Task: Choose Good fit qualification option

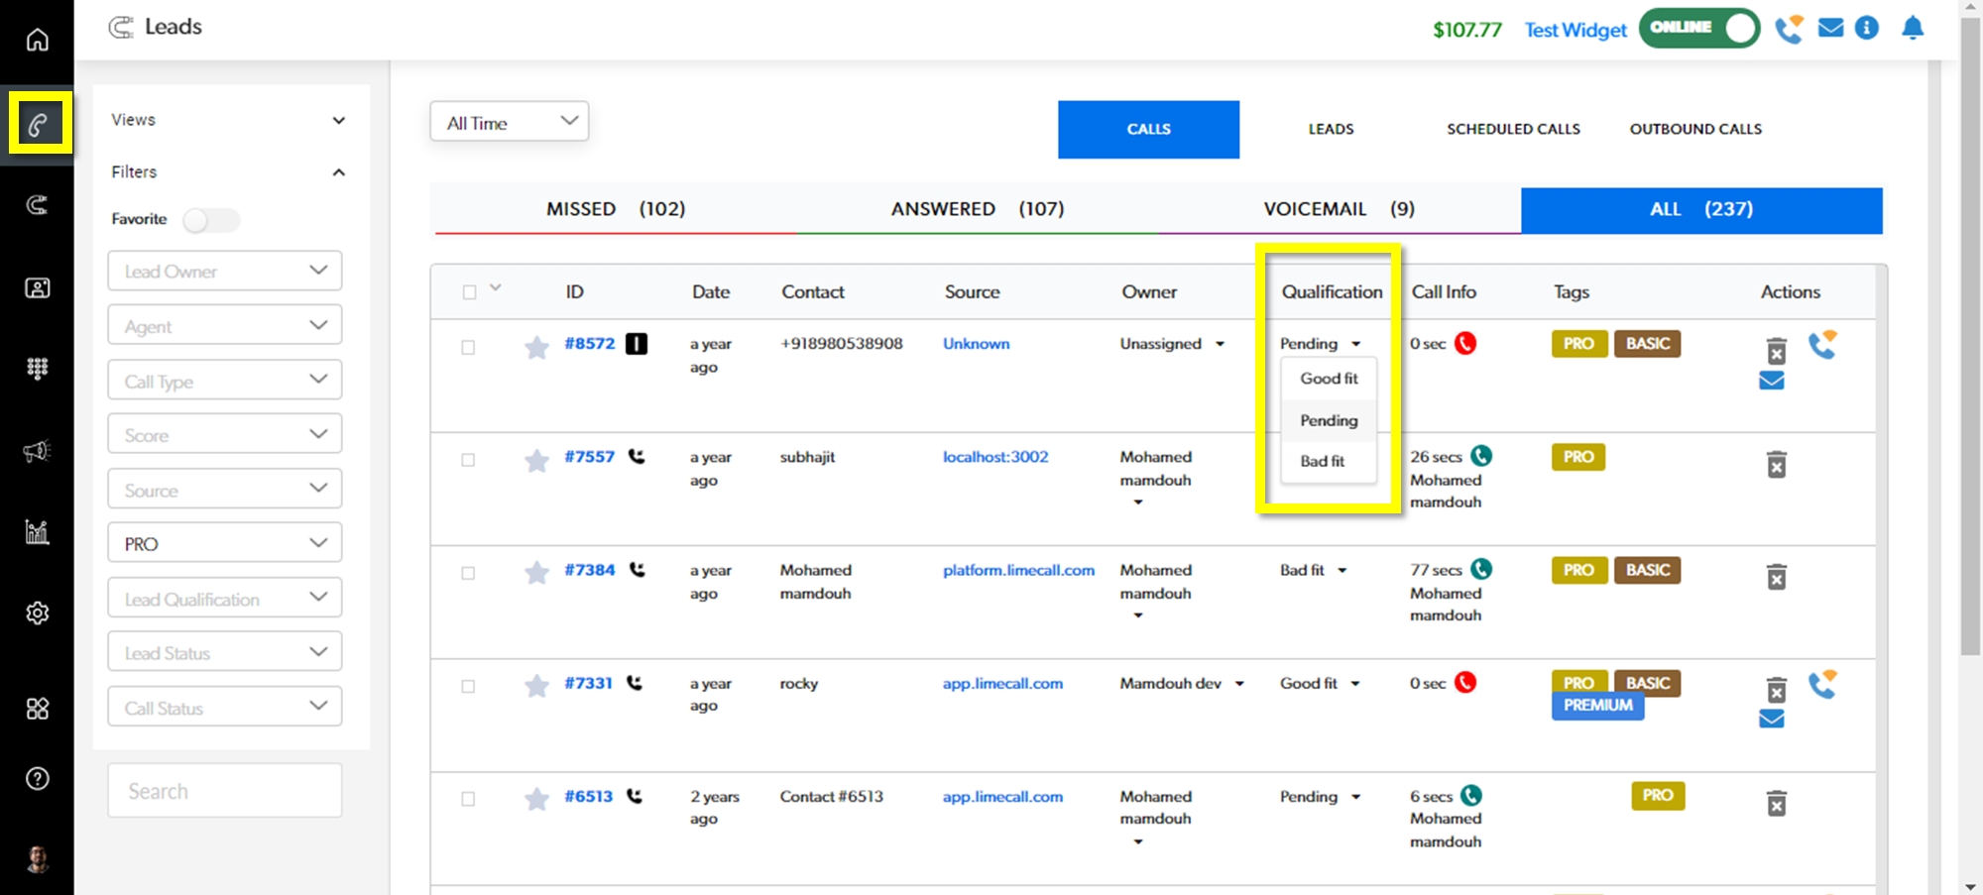Action: (1329, 379)
